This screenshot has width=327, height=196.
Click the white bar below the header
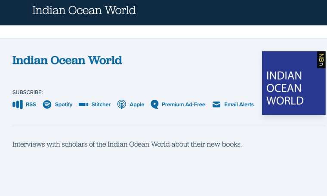tap(163, 32)
